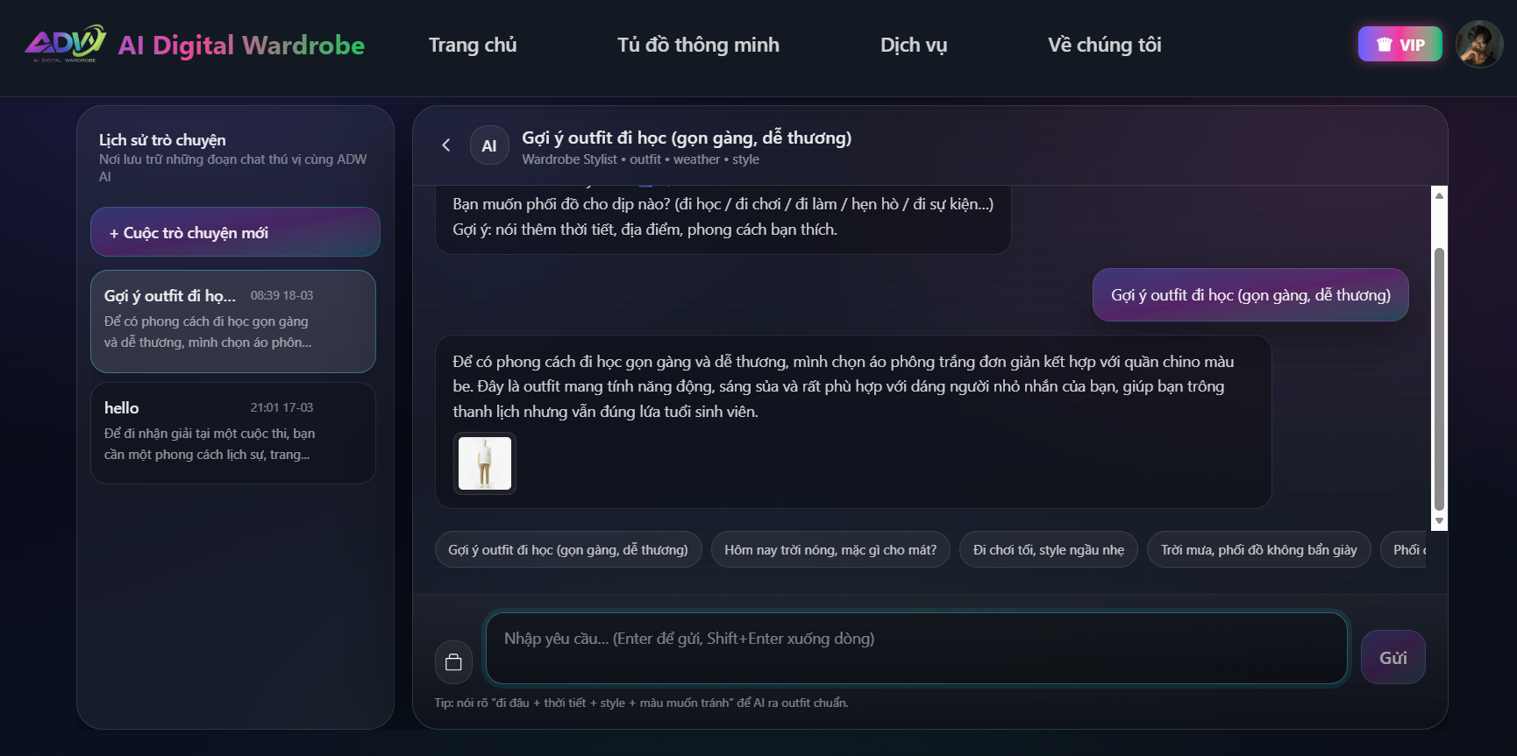Image resolution: width=1517 pixels, height=756 pixels.
Task: Open the 'hello' chat history entry
Action: 233,433
